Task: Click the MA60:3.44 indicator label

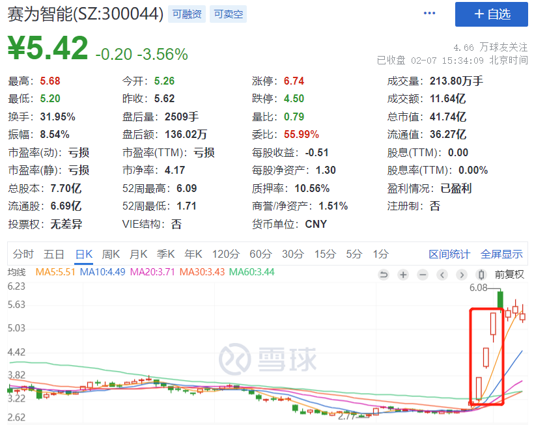Action: [x=251, y=272]
